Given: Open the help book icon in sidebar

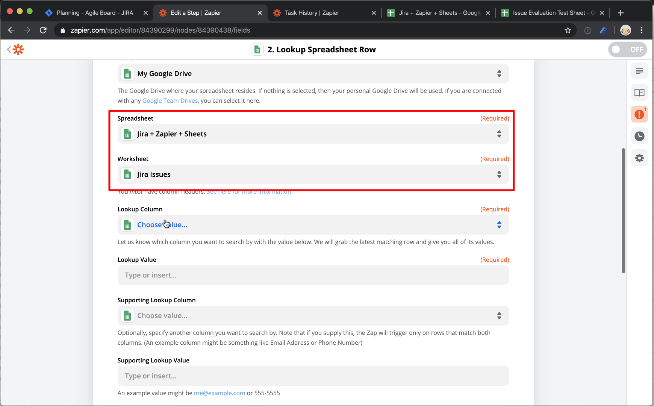Looking at the screenshot, I should 639,92.
